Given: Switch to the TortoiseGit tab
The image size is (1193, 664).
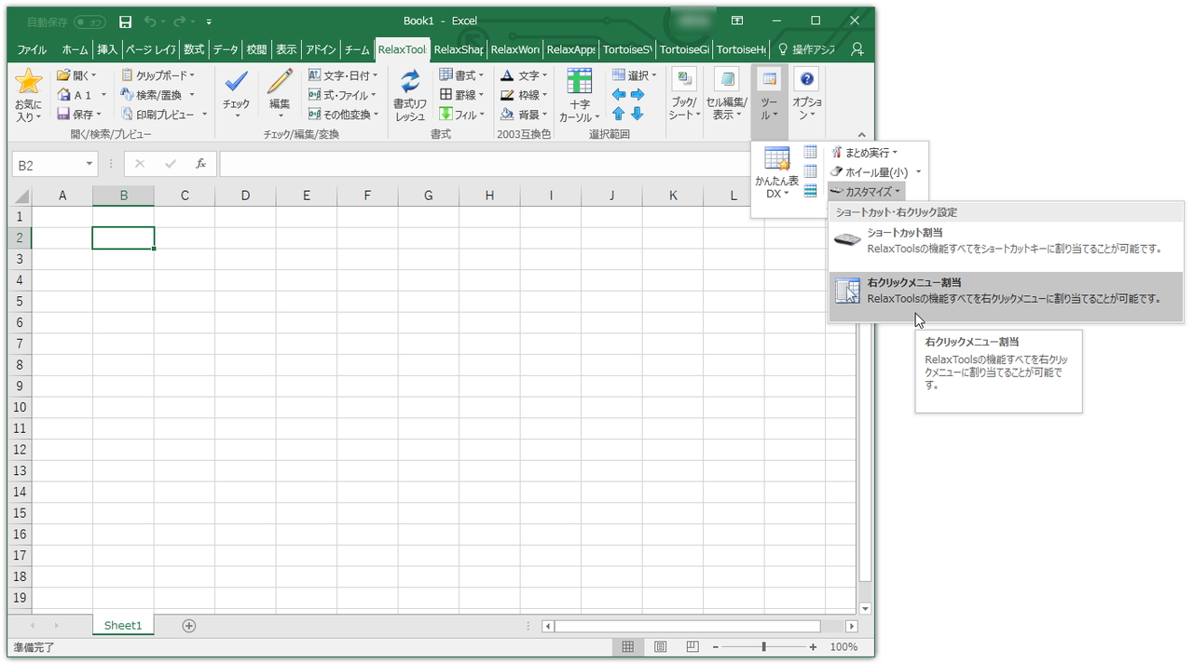Looking at the screenshot, I should (684, 49).
